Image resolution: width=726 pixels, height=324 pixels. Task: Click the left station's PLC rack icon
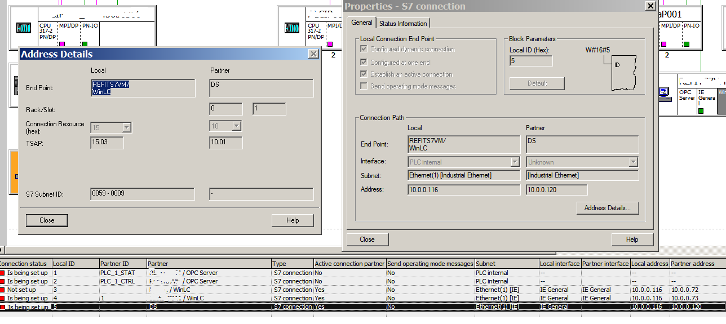coord(24,28)
